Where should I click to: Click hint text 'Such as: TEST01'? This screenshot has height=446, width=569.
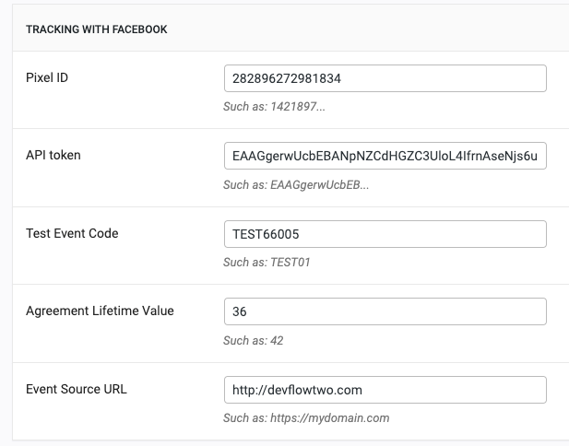coord(267,262)
